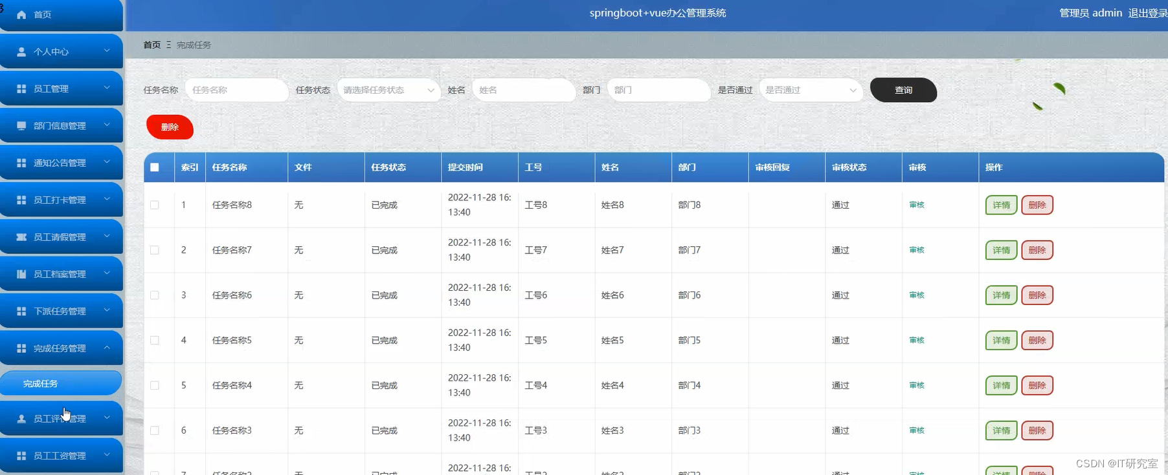The height and width of the screenshot is (475, 1168).
Task: Click the person icon beside 个人中心
Action: pos(21,52)
